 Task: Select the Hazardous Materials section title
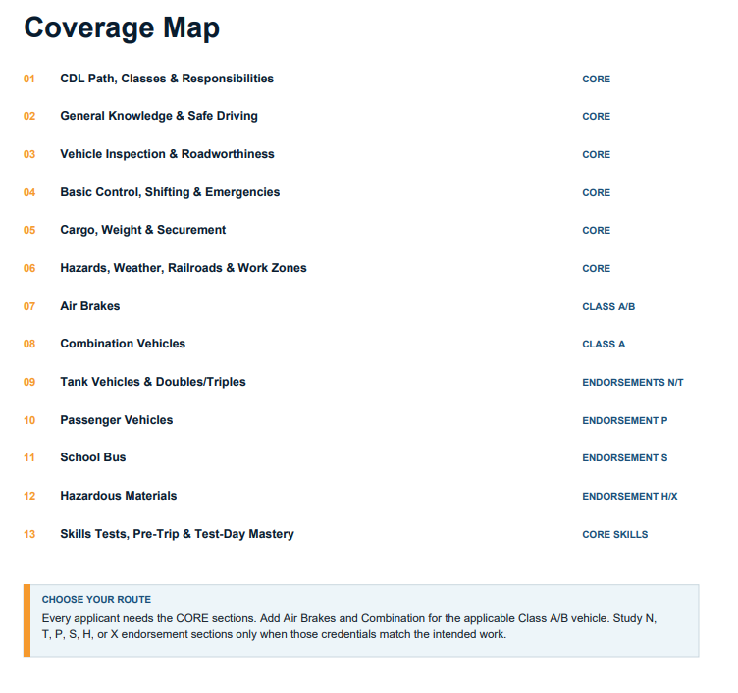(x=119, y=496)
